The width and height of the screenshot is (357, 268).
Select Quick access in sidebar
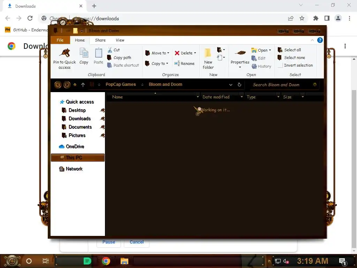[x=76, y=102]
